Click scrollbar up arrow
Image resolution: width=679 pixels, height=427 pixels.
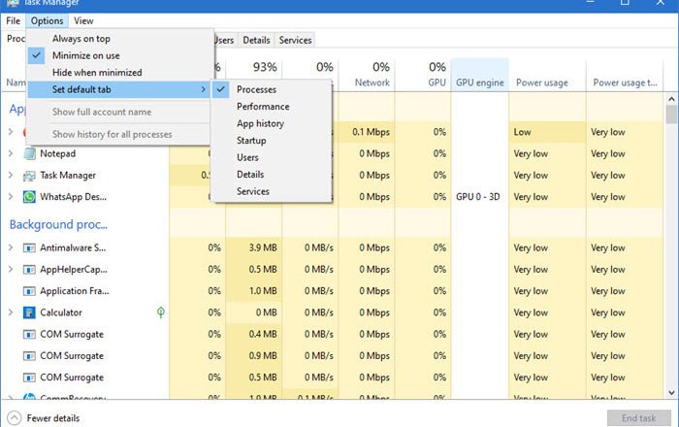click(671, 99)
